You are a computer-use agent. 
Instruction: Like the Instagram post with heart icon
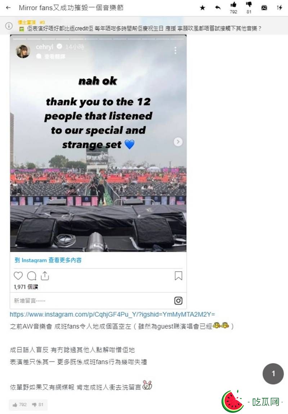tap(18, 276)
